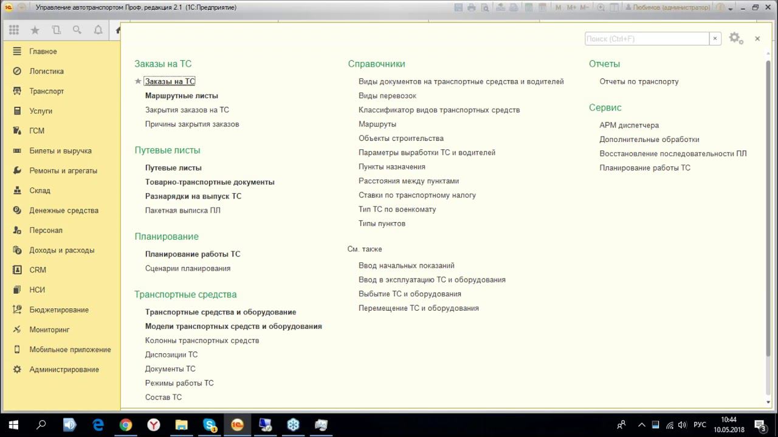The image size is (778, 437).
Task: Click the Мониторинг chart icon
Action: pyautogui.click(x=17, y=330)
